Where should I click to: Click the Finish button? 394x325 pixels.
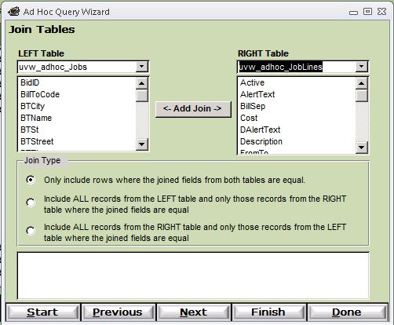pyautogui.click(x=268, y=312)
